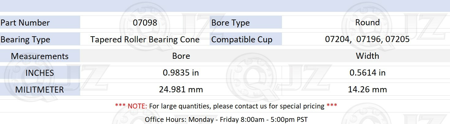The image size is (450, 124).
Task: Select the 14.26 mm width value
Action: 367,90
